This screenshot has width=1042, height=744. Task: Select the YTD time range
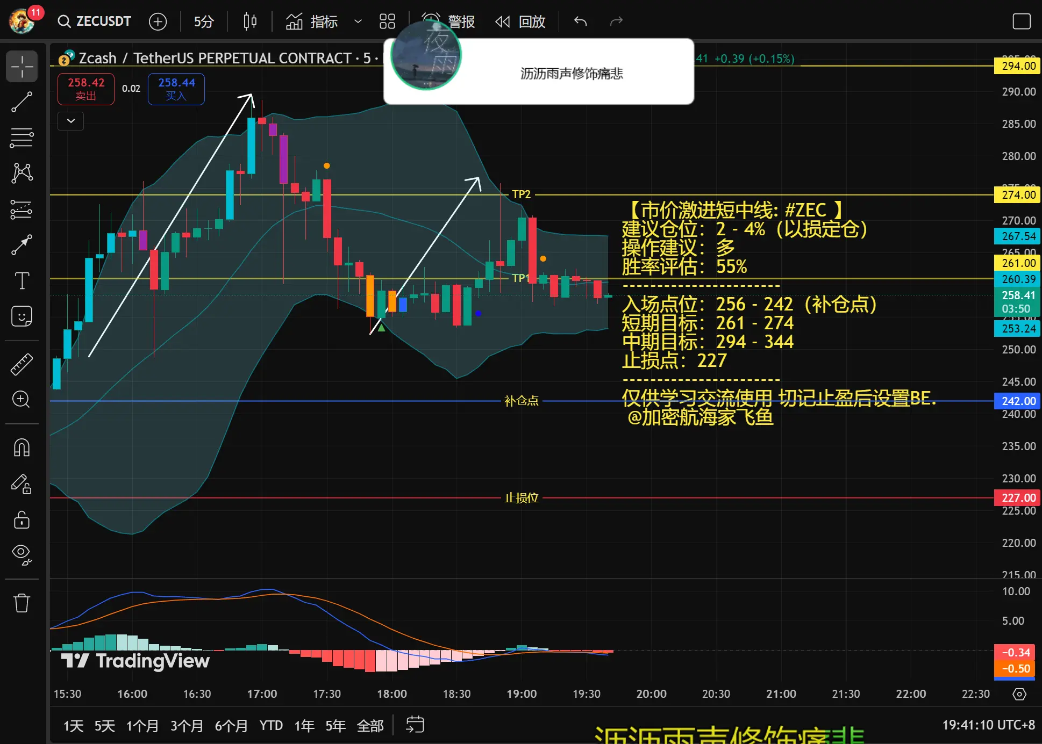tap(271, 726)
